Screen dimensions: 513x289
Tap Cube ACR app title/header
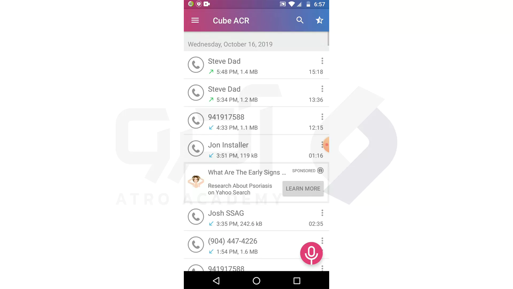pos(231,20)
